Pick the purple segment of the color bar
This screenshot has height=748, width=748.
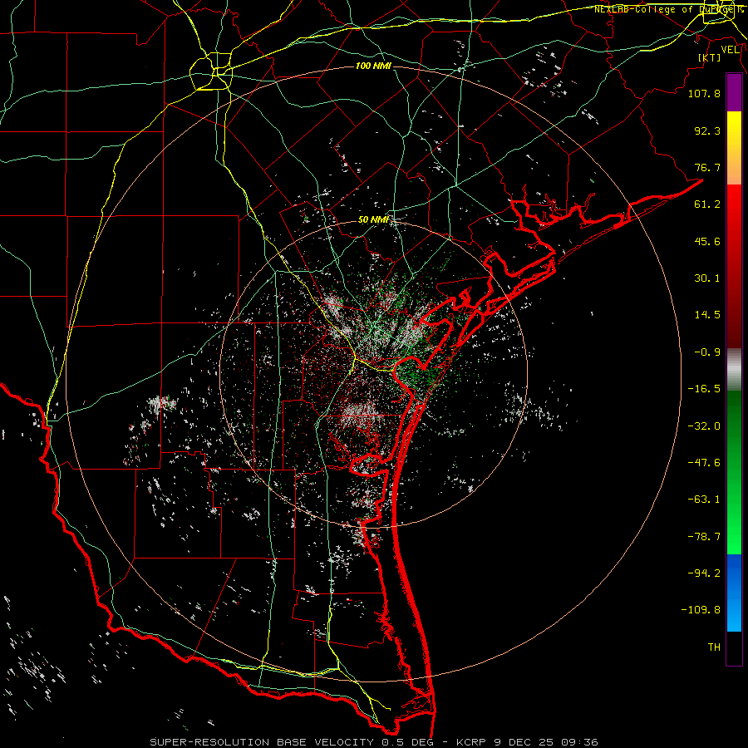(734, 93)
